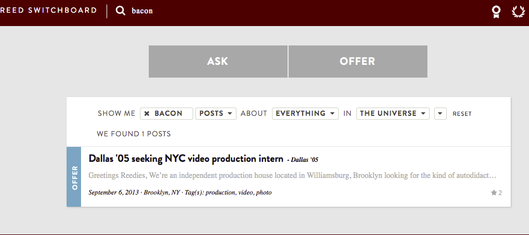Focus the search field containing bacon
The image size is (529, 235).
click(142, 11)
